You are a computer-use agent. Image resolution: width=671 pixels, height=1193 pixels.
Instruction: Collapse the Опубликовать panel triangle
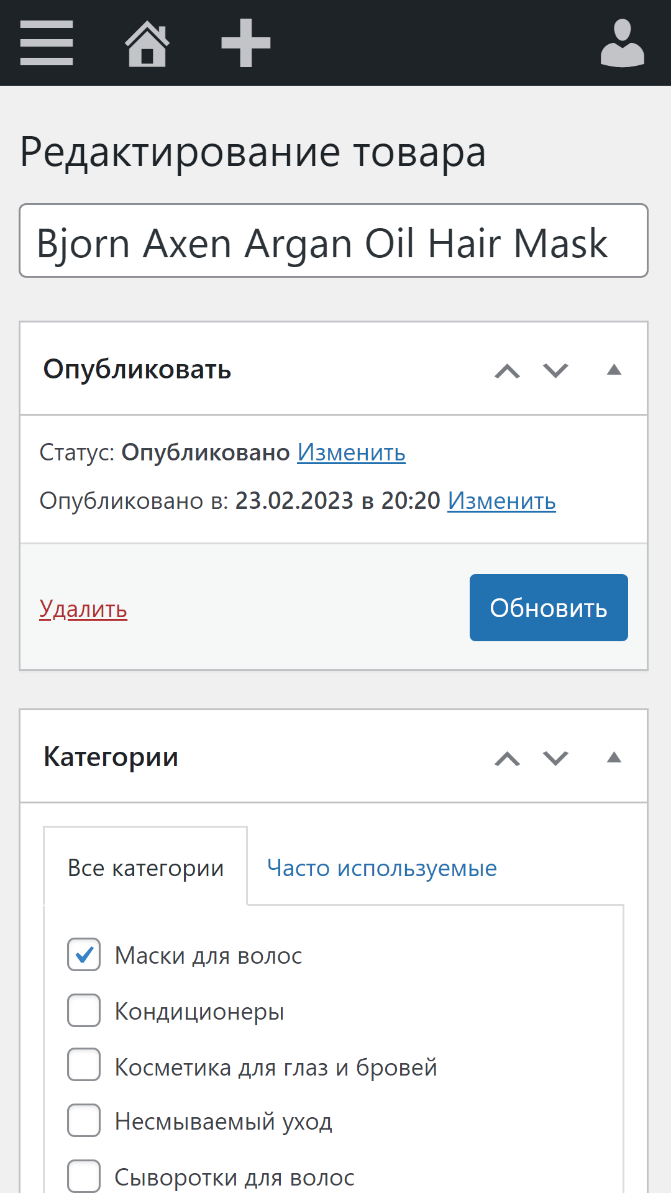(x=614, y=370)
